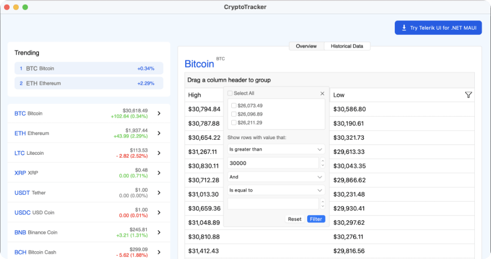Open the 'Is equal to' condition dropdown
The height and width of the screenshot is (259, 491).
[276, 190]
